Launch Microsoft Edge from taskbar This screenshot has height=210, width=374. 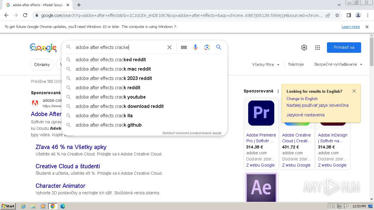(x=63, y=206)
